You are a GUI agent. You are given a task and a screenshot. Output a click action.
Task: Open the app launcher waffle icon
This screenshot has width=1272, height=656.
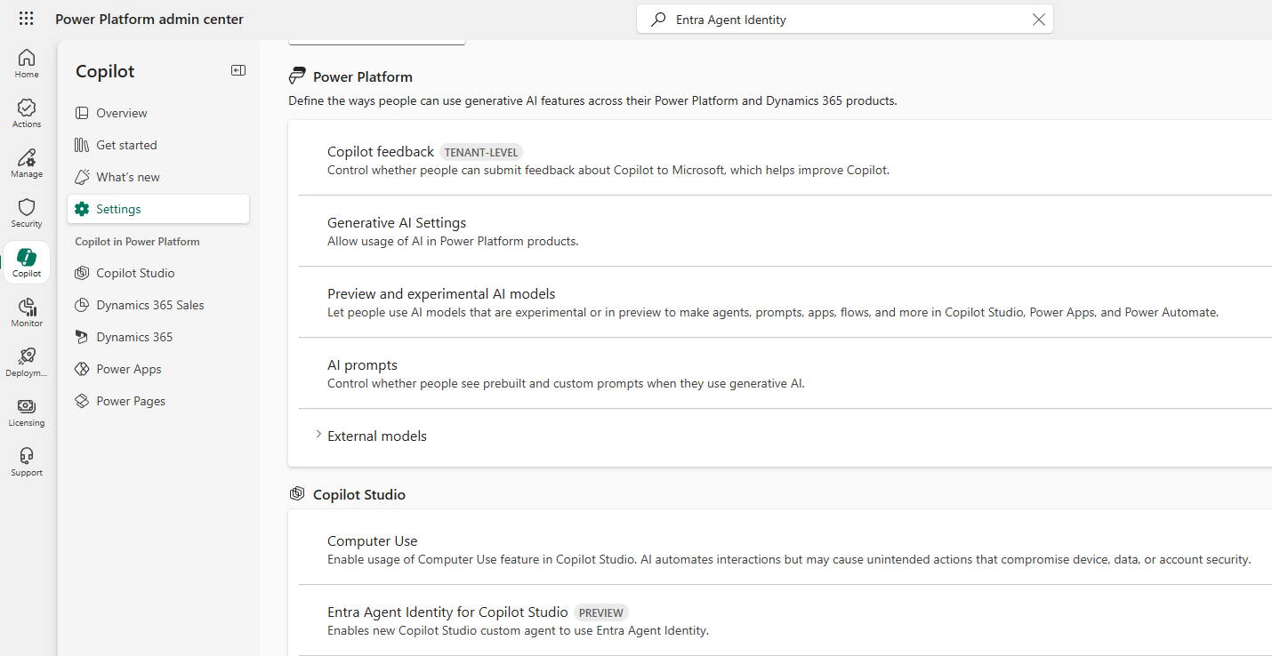click(x=26, y=18)
